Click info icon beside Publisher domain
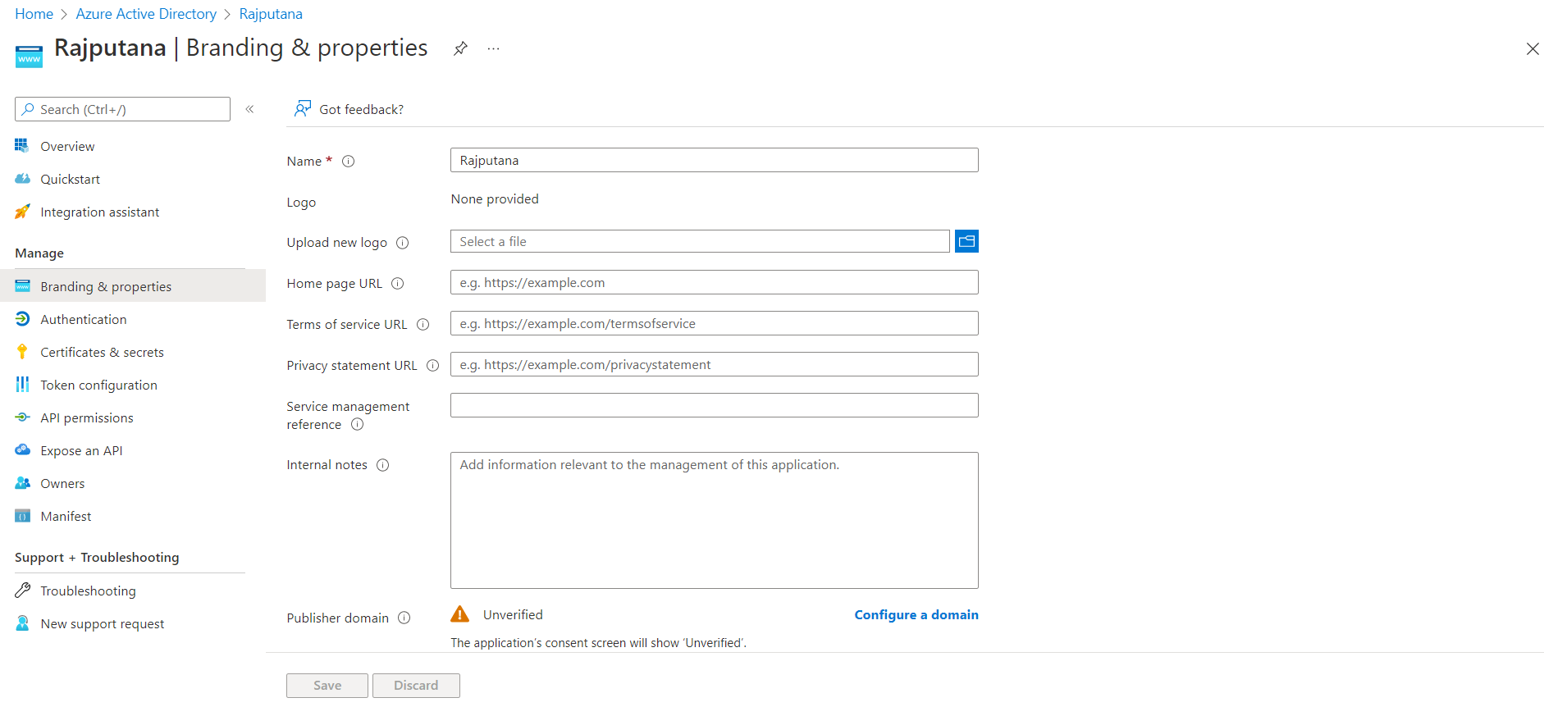Viewport: 1544px width, 707px height. pos(404,618)
